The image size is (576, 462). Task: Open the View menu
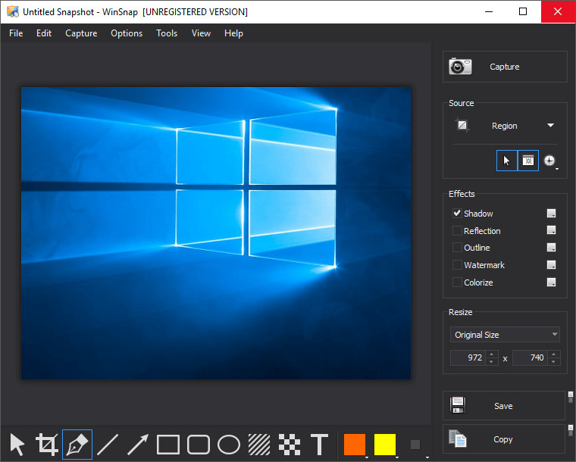[x=201, y=33]
